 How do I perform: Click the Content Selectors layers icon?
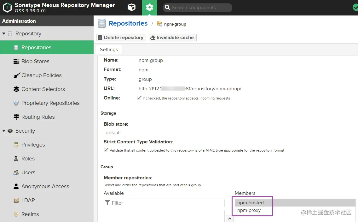16,89
